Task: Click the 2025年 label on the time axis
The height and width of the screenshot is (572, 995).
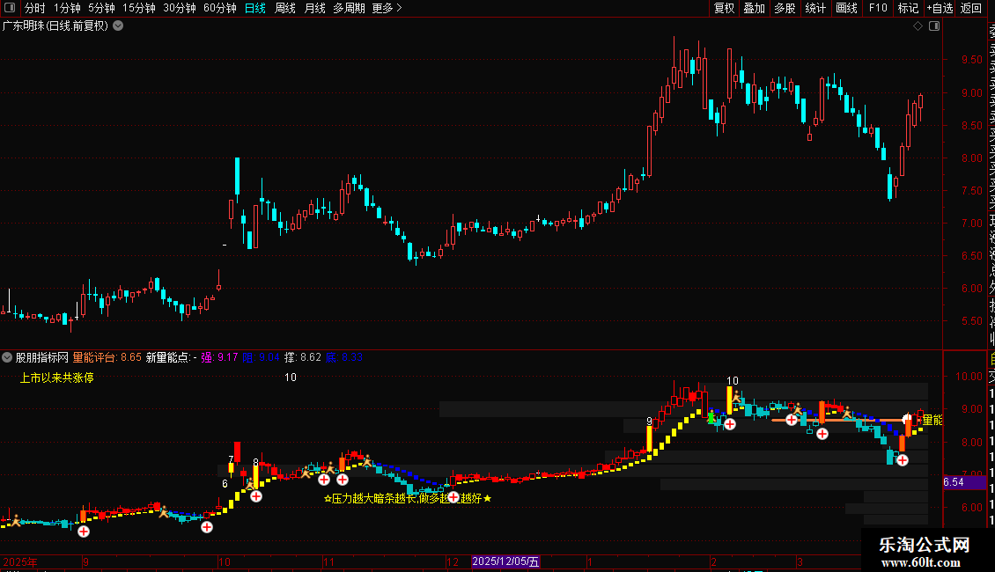Action: pyautogui.click(x=20, y=561)
